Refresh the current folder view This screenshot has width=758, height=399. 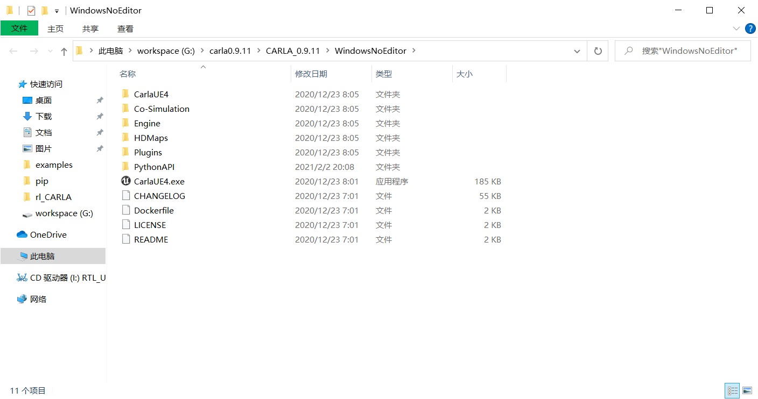pos(598,51)
